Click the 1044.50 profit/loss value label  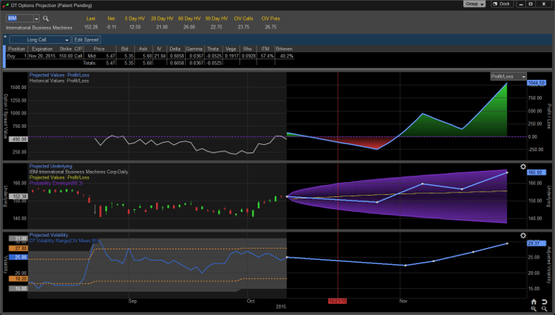(x=536, y=83)
